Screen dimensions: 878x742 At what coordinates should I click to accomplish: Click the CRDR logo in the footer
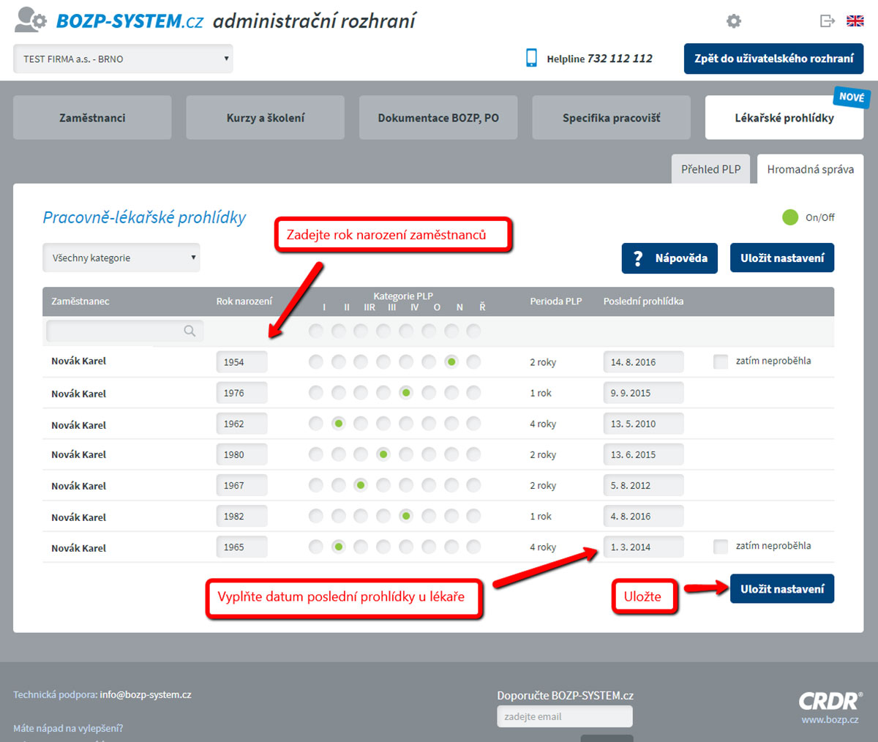coord(830,701)
